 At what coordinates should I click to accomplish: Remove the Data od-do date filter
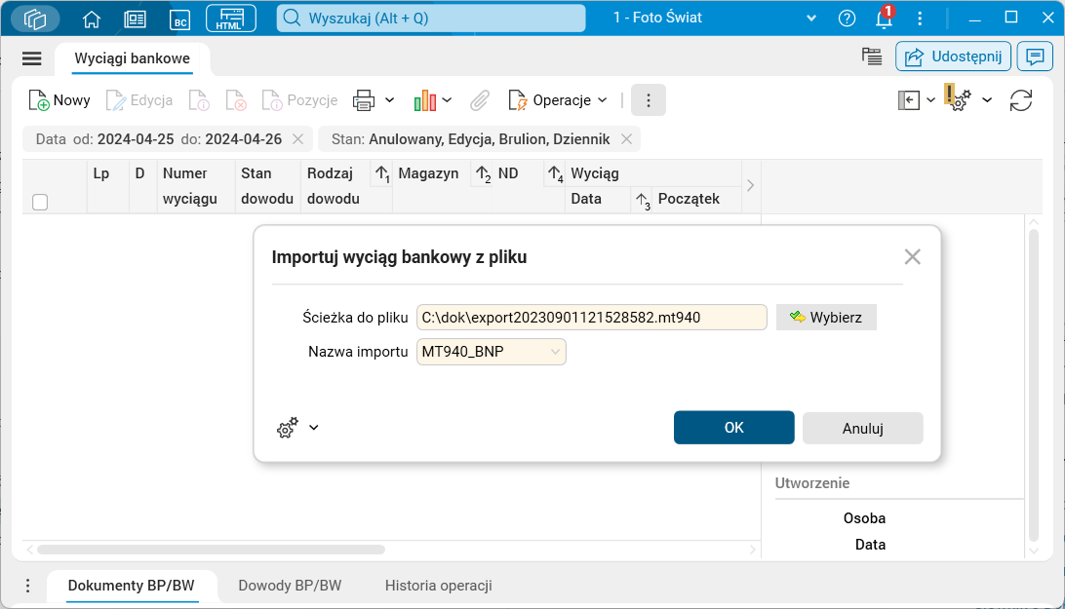pyautogui.click(x=297, y=139)
